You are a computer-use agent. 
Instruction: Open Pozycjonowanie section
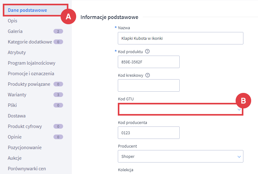click(25, 148)
